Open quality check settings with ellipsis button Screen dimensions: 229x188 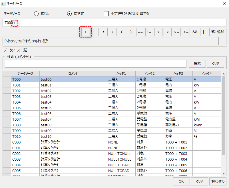pyautogui.click(x=222, y=41)
